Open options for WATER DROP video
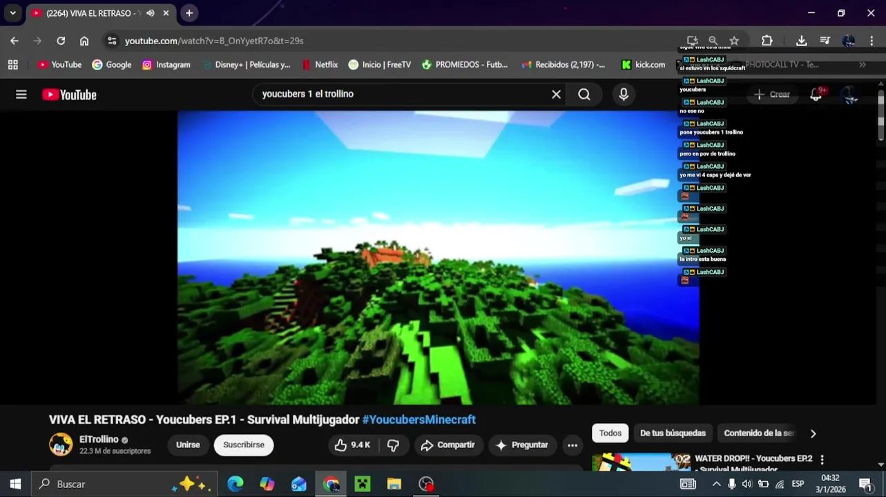886x497 pixels. coord(822,460)
